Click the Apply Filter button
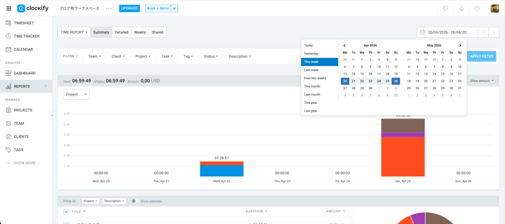This screenshot has height=224, width=505. (481, 56)
